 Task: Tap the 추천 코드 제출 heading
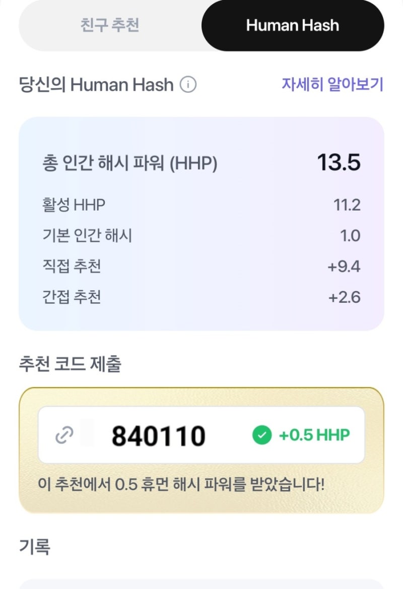70,364
